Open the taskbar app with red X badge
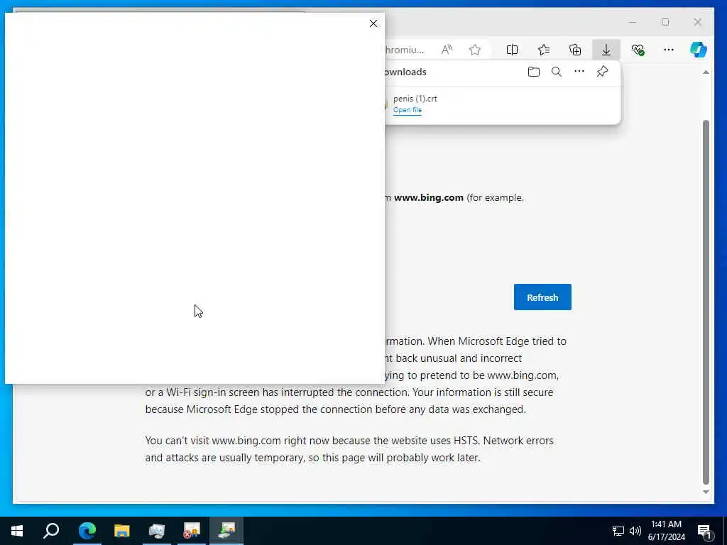Screen dimensions: 727x545 [x=191, y=531]
